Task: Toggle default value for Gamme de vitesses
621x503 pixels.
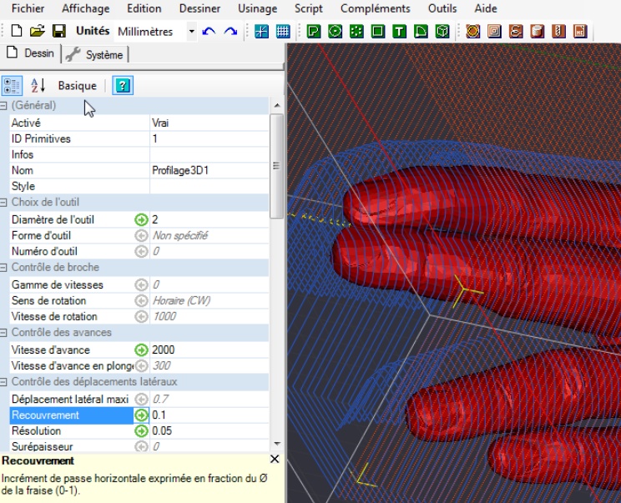Action: [x=141, y=284]
